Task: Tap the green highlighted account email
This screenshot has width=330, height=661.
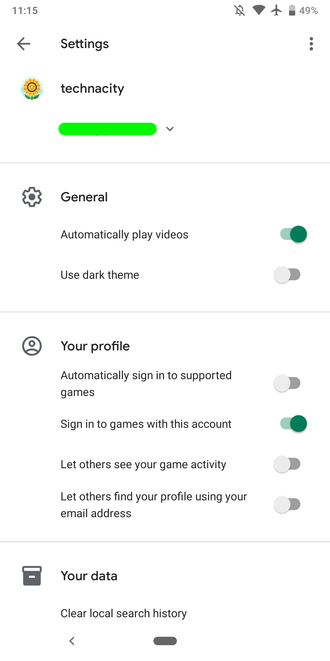Action: (x=108, y=129)
